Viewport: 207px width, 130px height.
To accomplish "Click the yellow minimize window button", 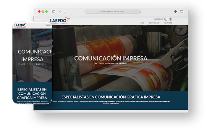I will (x=43, y=12).
